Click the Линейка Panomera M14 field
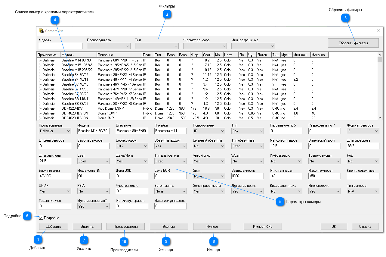The image size is (386, 257). pyautogui.click(x=171, y=131)
